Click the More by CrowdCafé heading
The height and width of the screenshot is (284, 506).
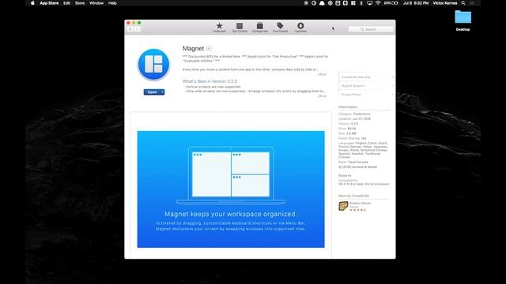click(353, 196)
